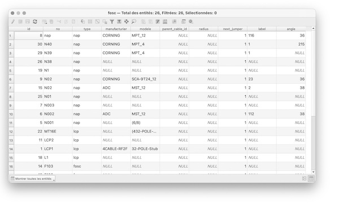Viewport: 339px width, 213px height.
Task: Click the 'N39' cell
Action: point(58,53)
